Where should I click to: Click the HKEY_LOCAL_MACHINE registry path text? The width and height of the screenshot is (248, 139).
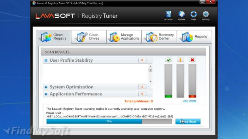tap(110, 117)
